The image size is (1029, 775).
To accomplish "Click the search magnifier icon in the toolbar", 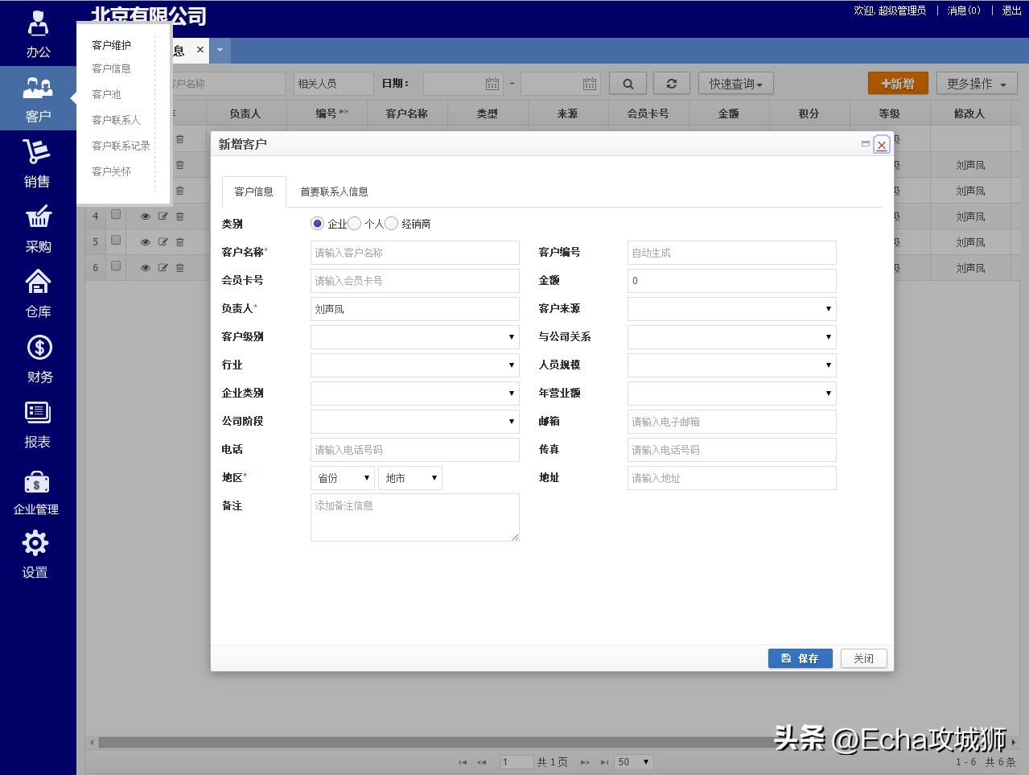I will [628, 82].
